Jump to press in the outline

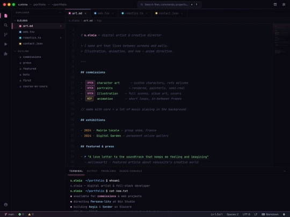pyautogui.click(x=27, y=63)
